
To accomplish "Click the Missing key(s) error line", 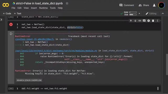I will (60, 74).
